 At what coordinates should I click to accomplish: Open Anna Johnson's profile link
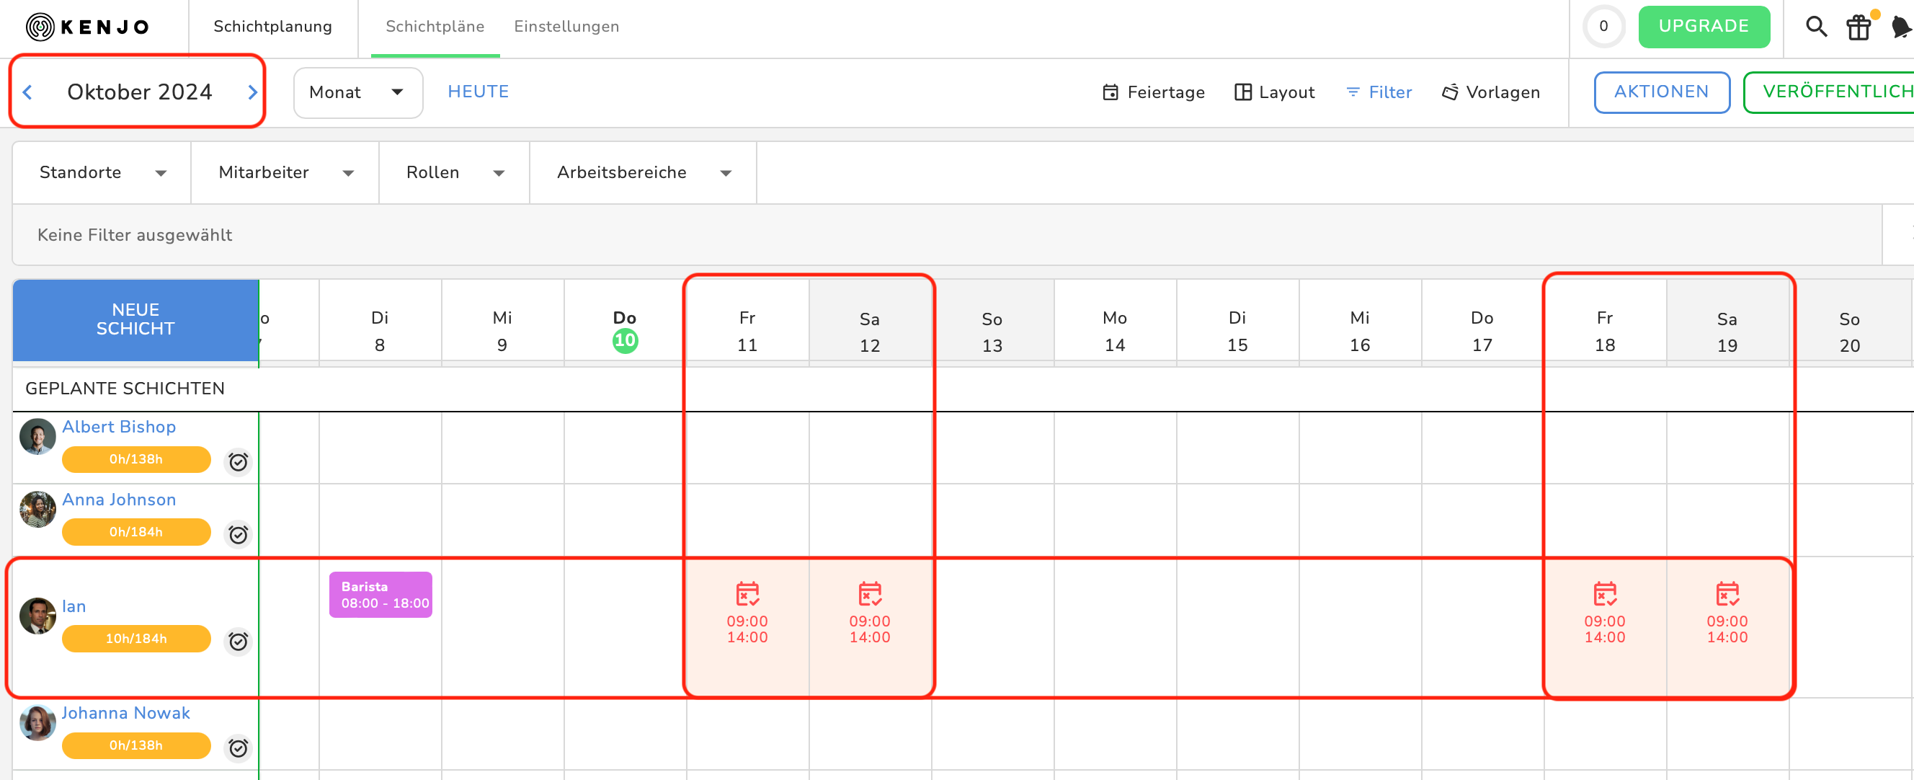(x=119, y=500)
